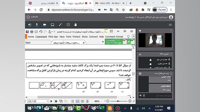The width and height of the screenshot is (200, 112).
Task: Raise hand in Skyroom toolbar
Action: pyautogui.click(x=75, y=25)
